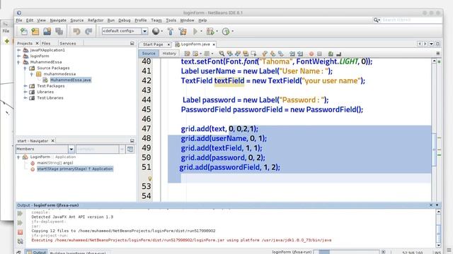Click the Find Selection magnifier in editor toolbar
This screenshot has width=453, height=254.
pyautogui.click(x=222, y=54)
